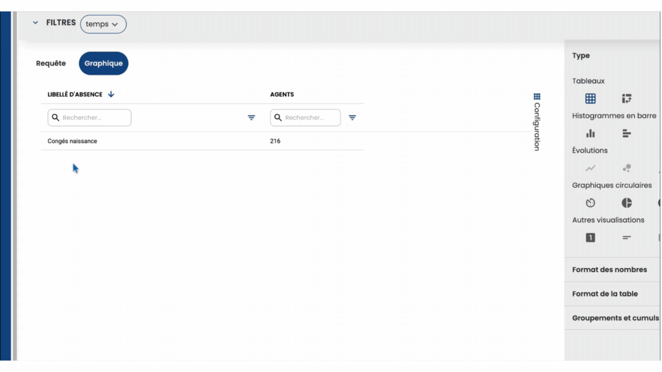Collapse the FILTRES section chevron
The image size is (662, 372).
point(35,23)
